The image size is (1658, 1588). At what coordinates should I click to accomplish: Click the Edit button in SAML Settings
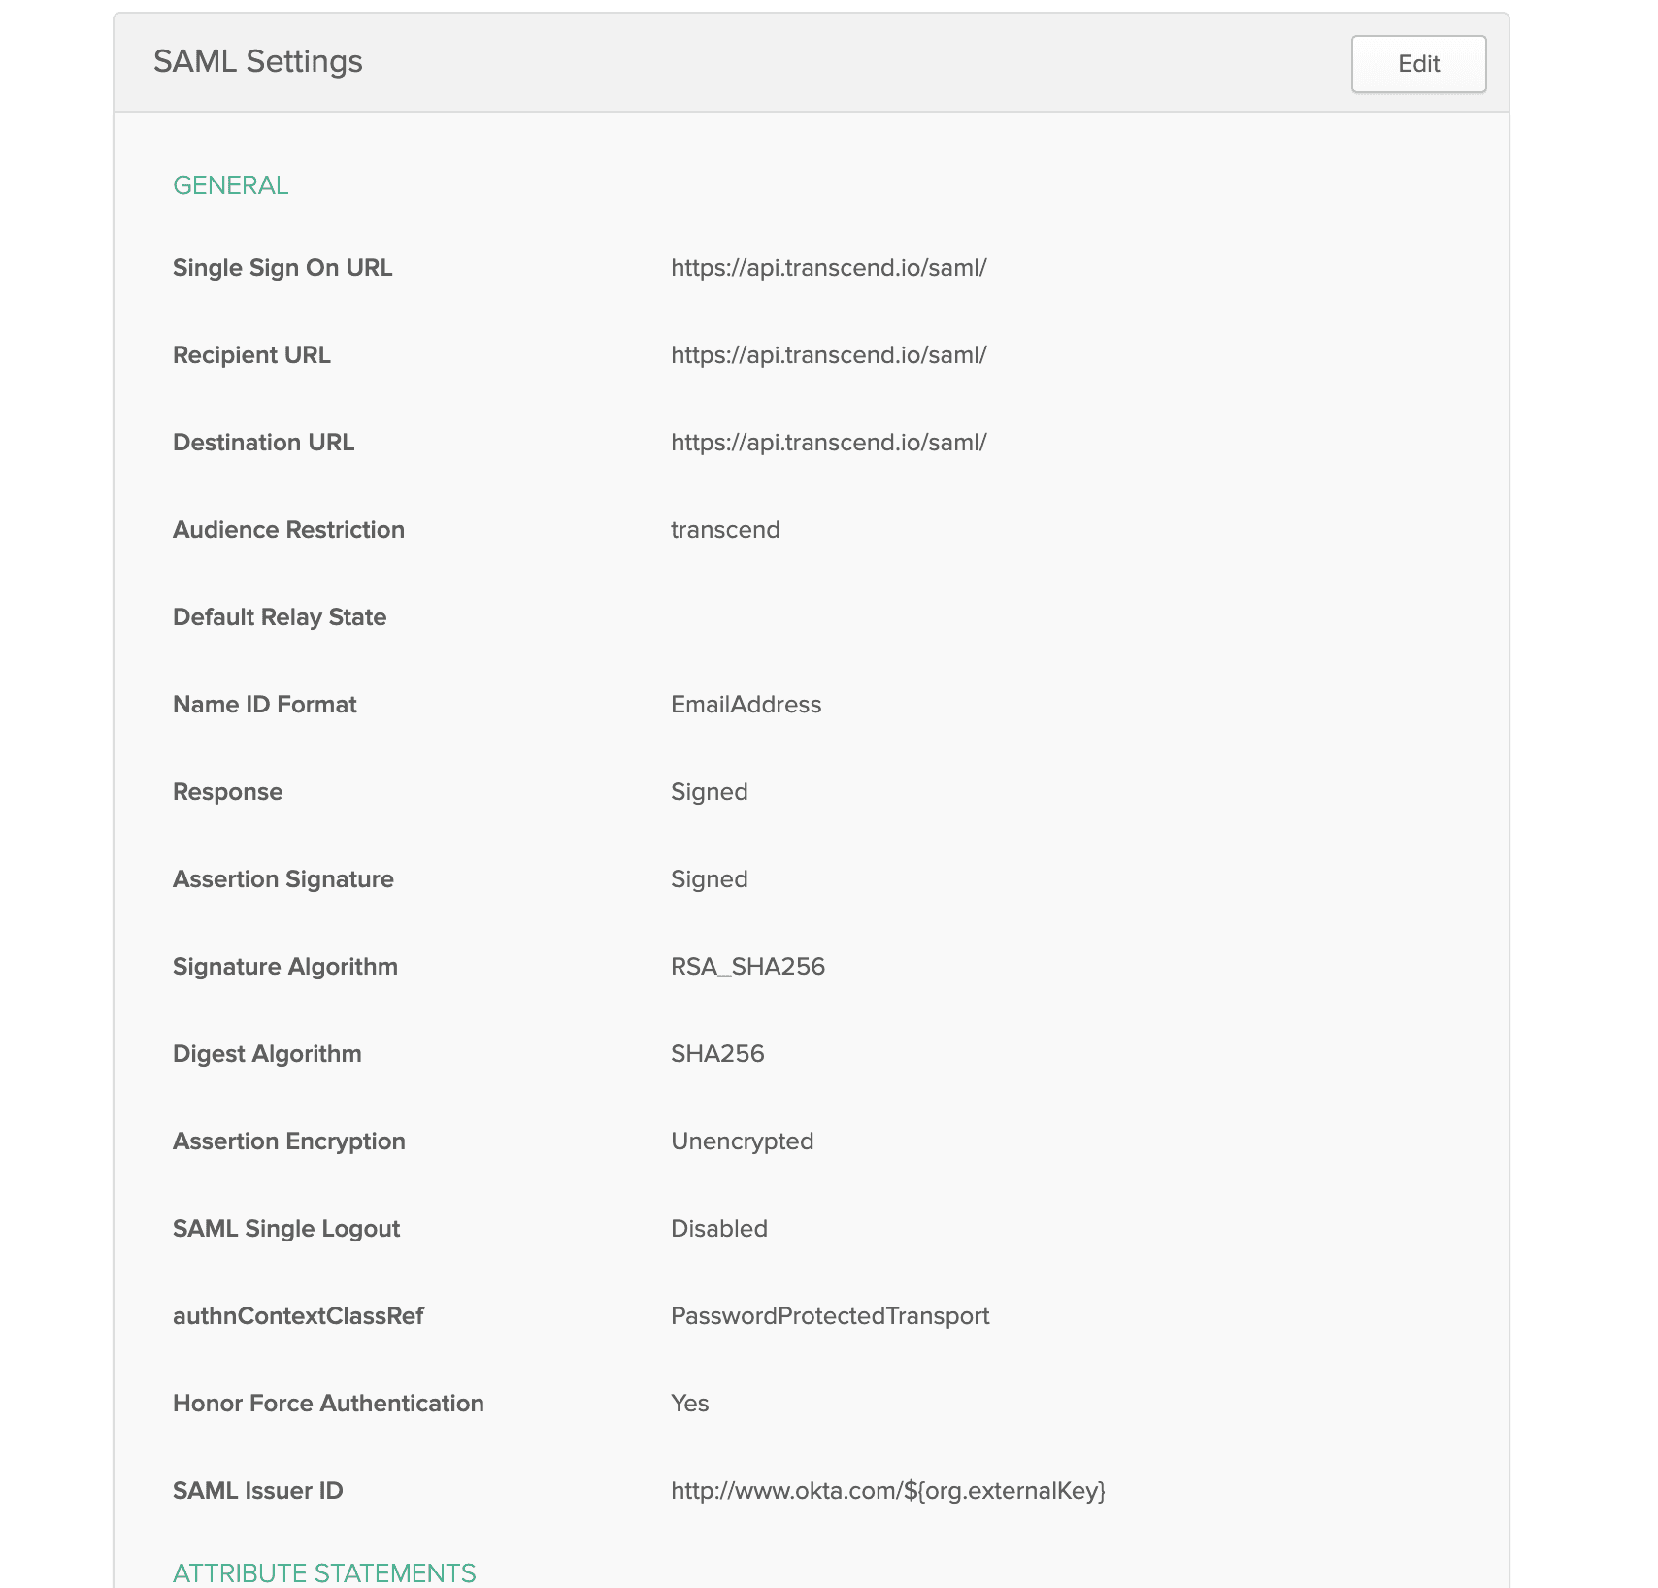pos(1417,64)
